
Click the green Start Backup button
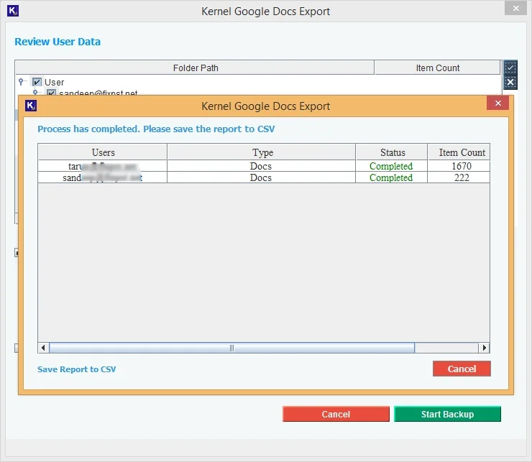coord(447,414)
